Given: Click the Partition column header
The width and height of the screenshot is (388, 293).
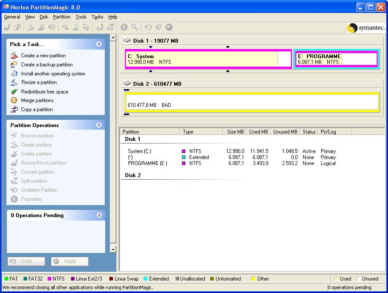Looking at the screenshot, I should click(150, 131).
